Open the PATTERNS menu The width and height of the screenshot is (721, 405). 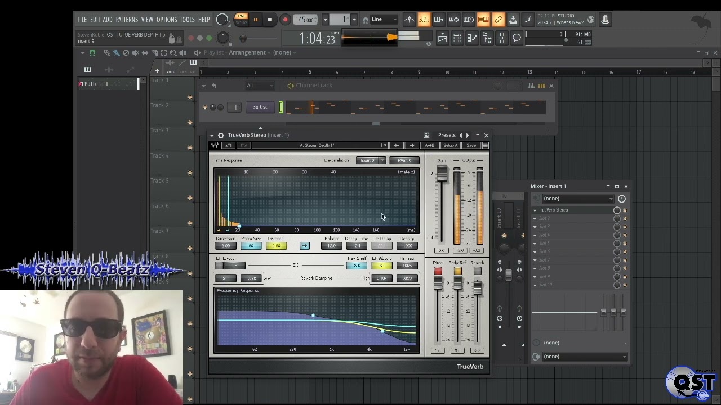[127, 20]
